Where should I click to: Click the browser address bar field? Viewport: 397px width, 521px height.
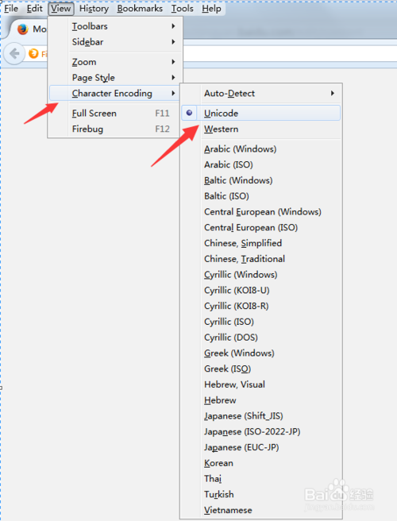[x=290, y=53]
